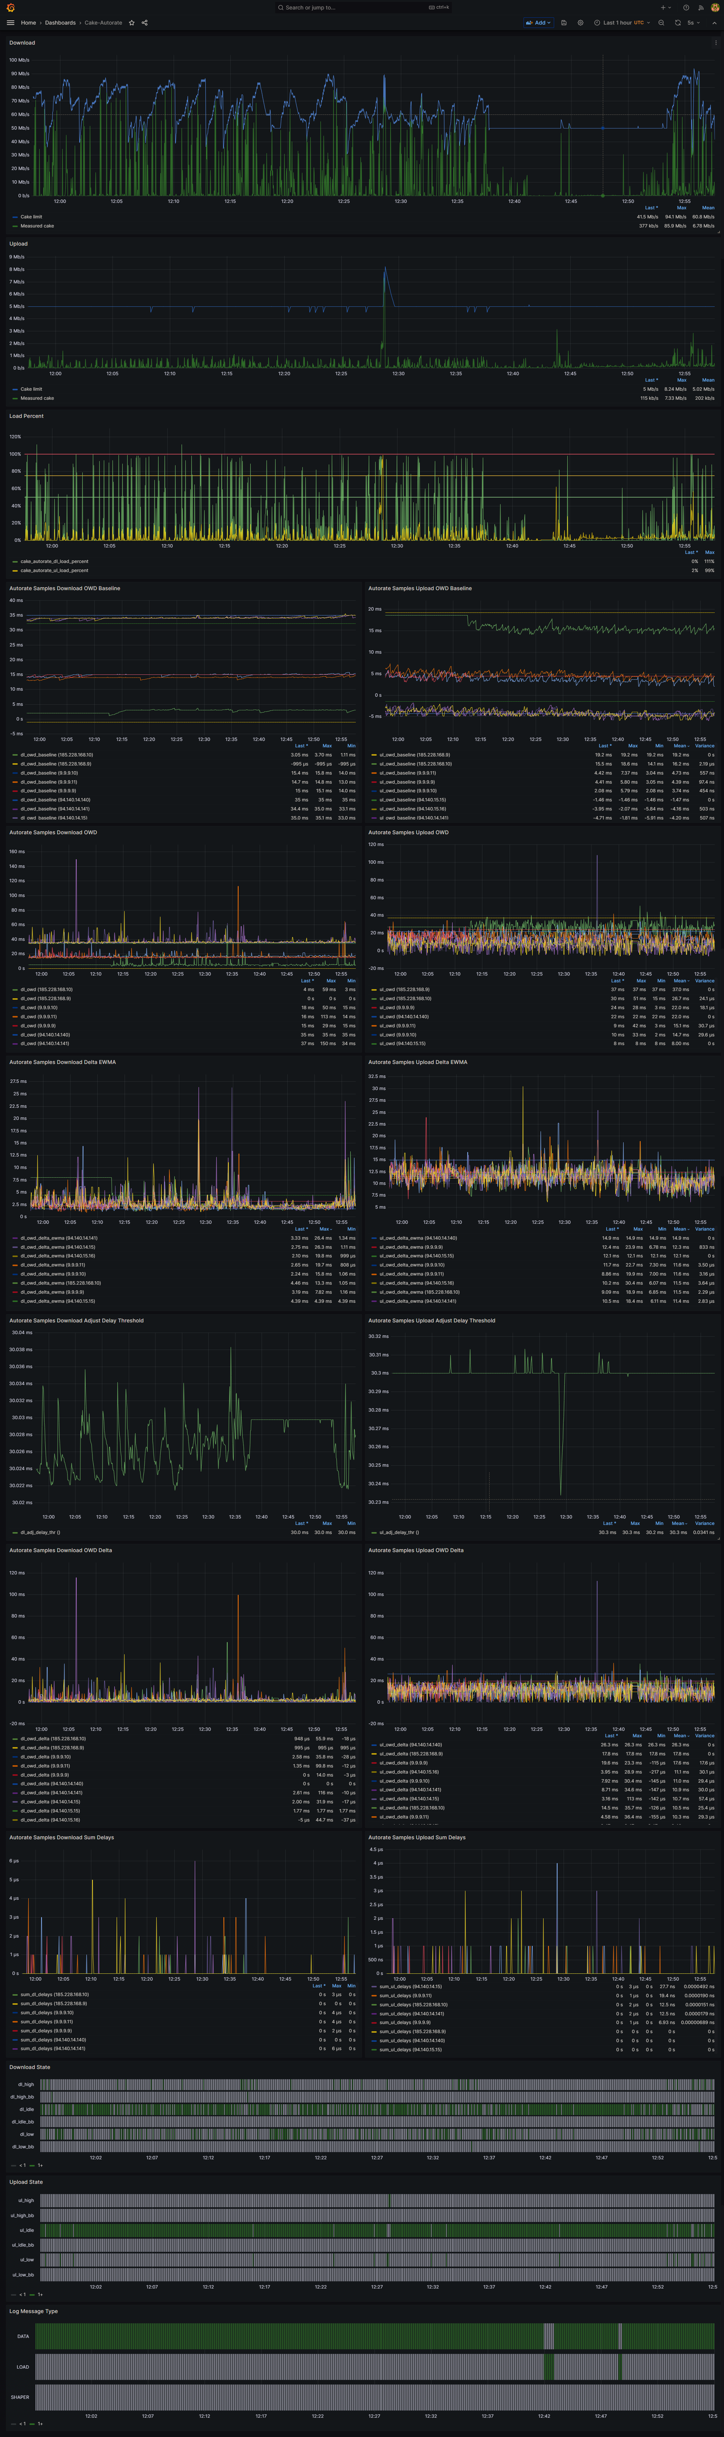Sort Upload OWD Baseline legend by Variance
Screen dimensions: 724x2437
click(705, 745)
